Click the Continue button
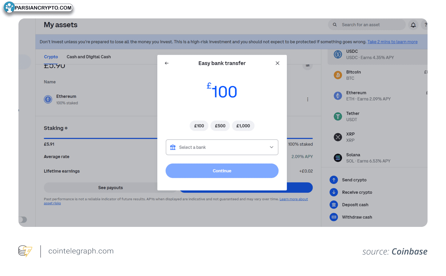The image size is (446, 276). (x=222, y=171)
